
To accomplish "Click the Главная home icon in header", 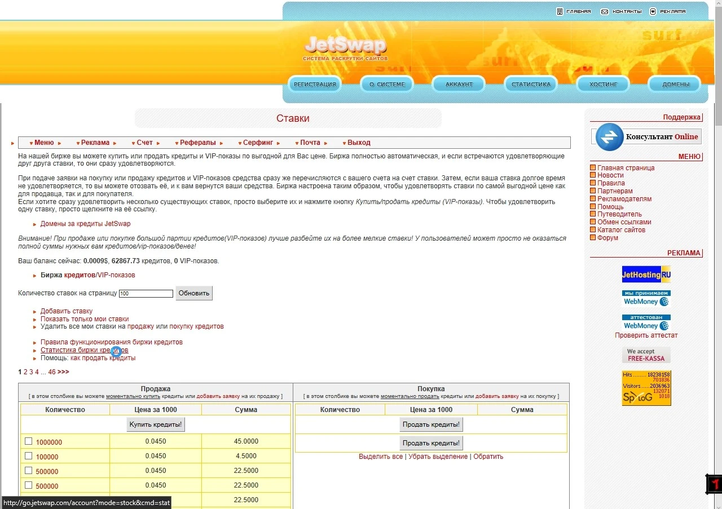I will coord(560,11).
